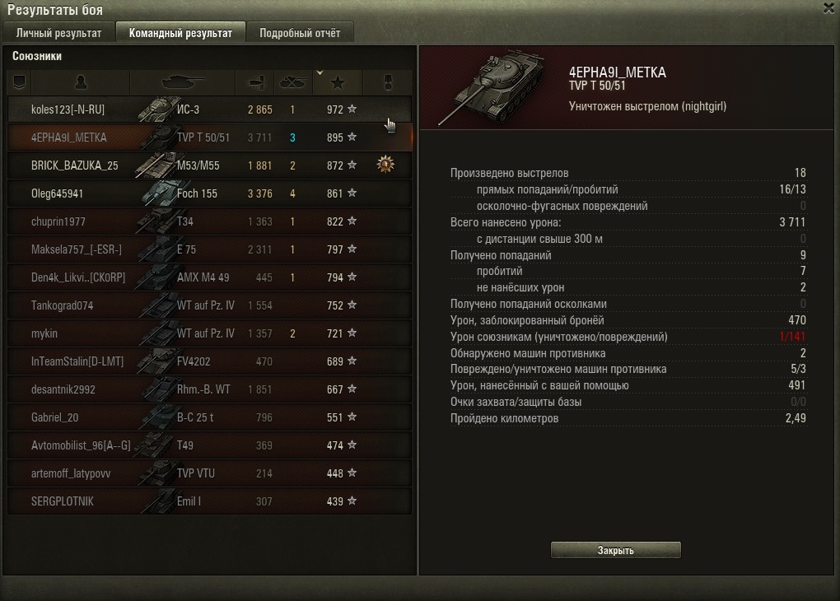Open the Личный результат tab
Screen dimensions: 840x601
click(x=59, y=33)
